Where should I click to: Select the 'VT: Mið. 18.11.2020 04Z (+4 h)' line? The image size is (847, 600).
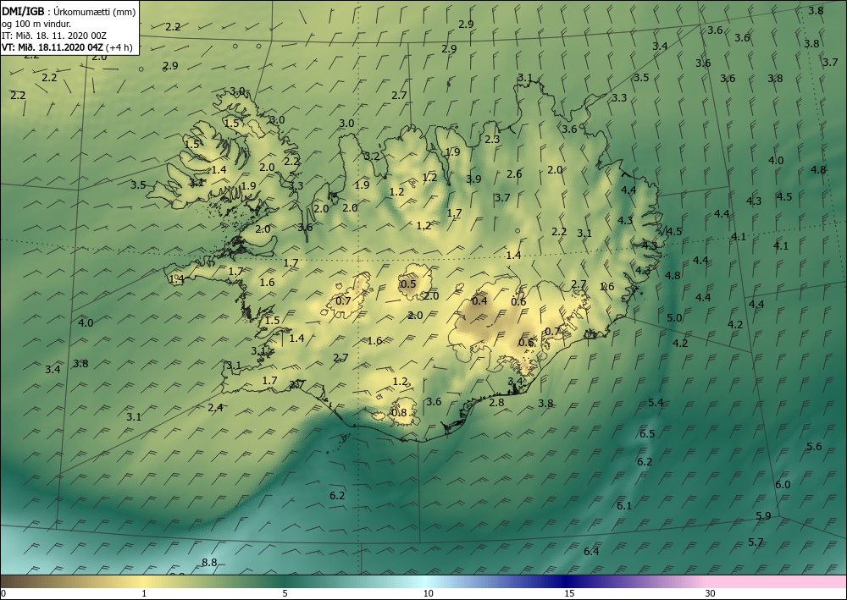coord(68,47)
